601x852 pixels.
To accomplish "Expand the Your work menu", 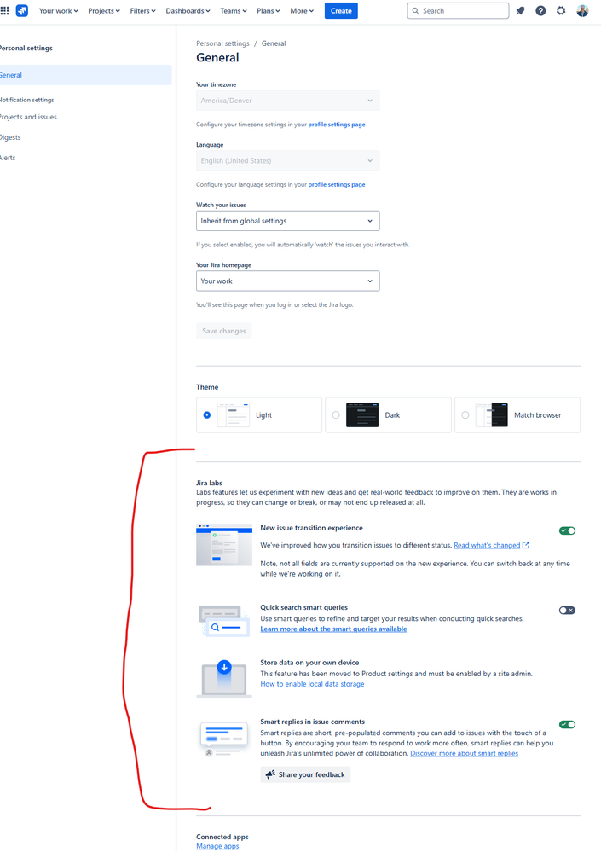I will coord(59,11).
